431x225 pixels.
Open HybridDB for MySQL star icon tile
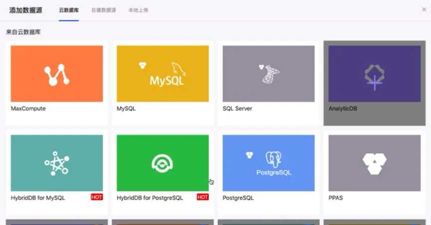click(x=57, y=163)
